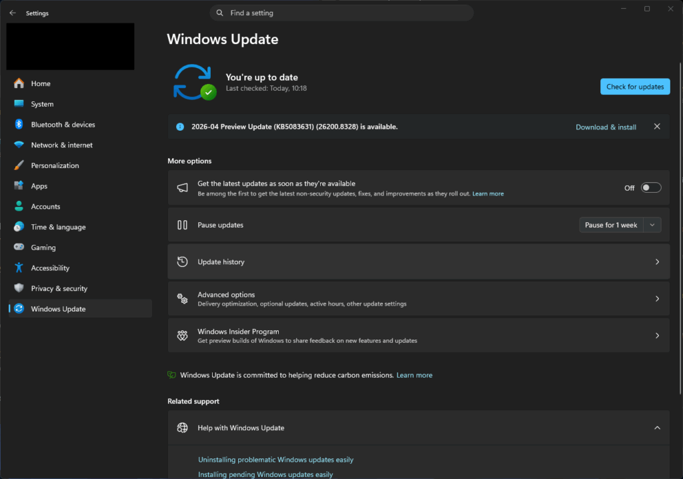
Task: Click the globe icon beside Help with Windows Update
Action: click(183, 428)
